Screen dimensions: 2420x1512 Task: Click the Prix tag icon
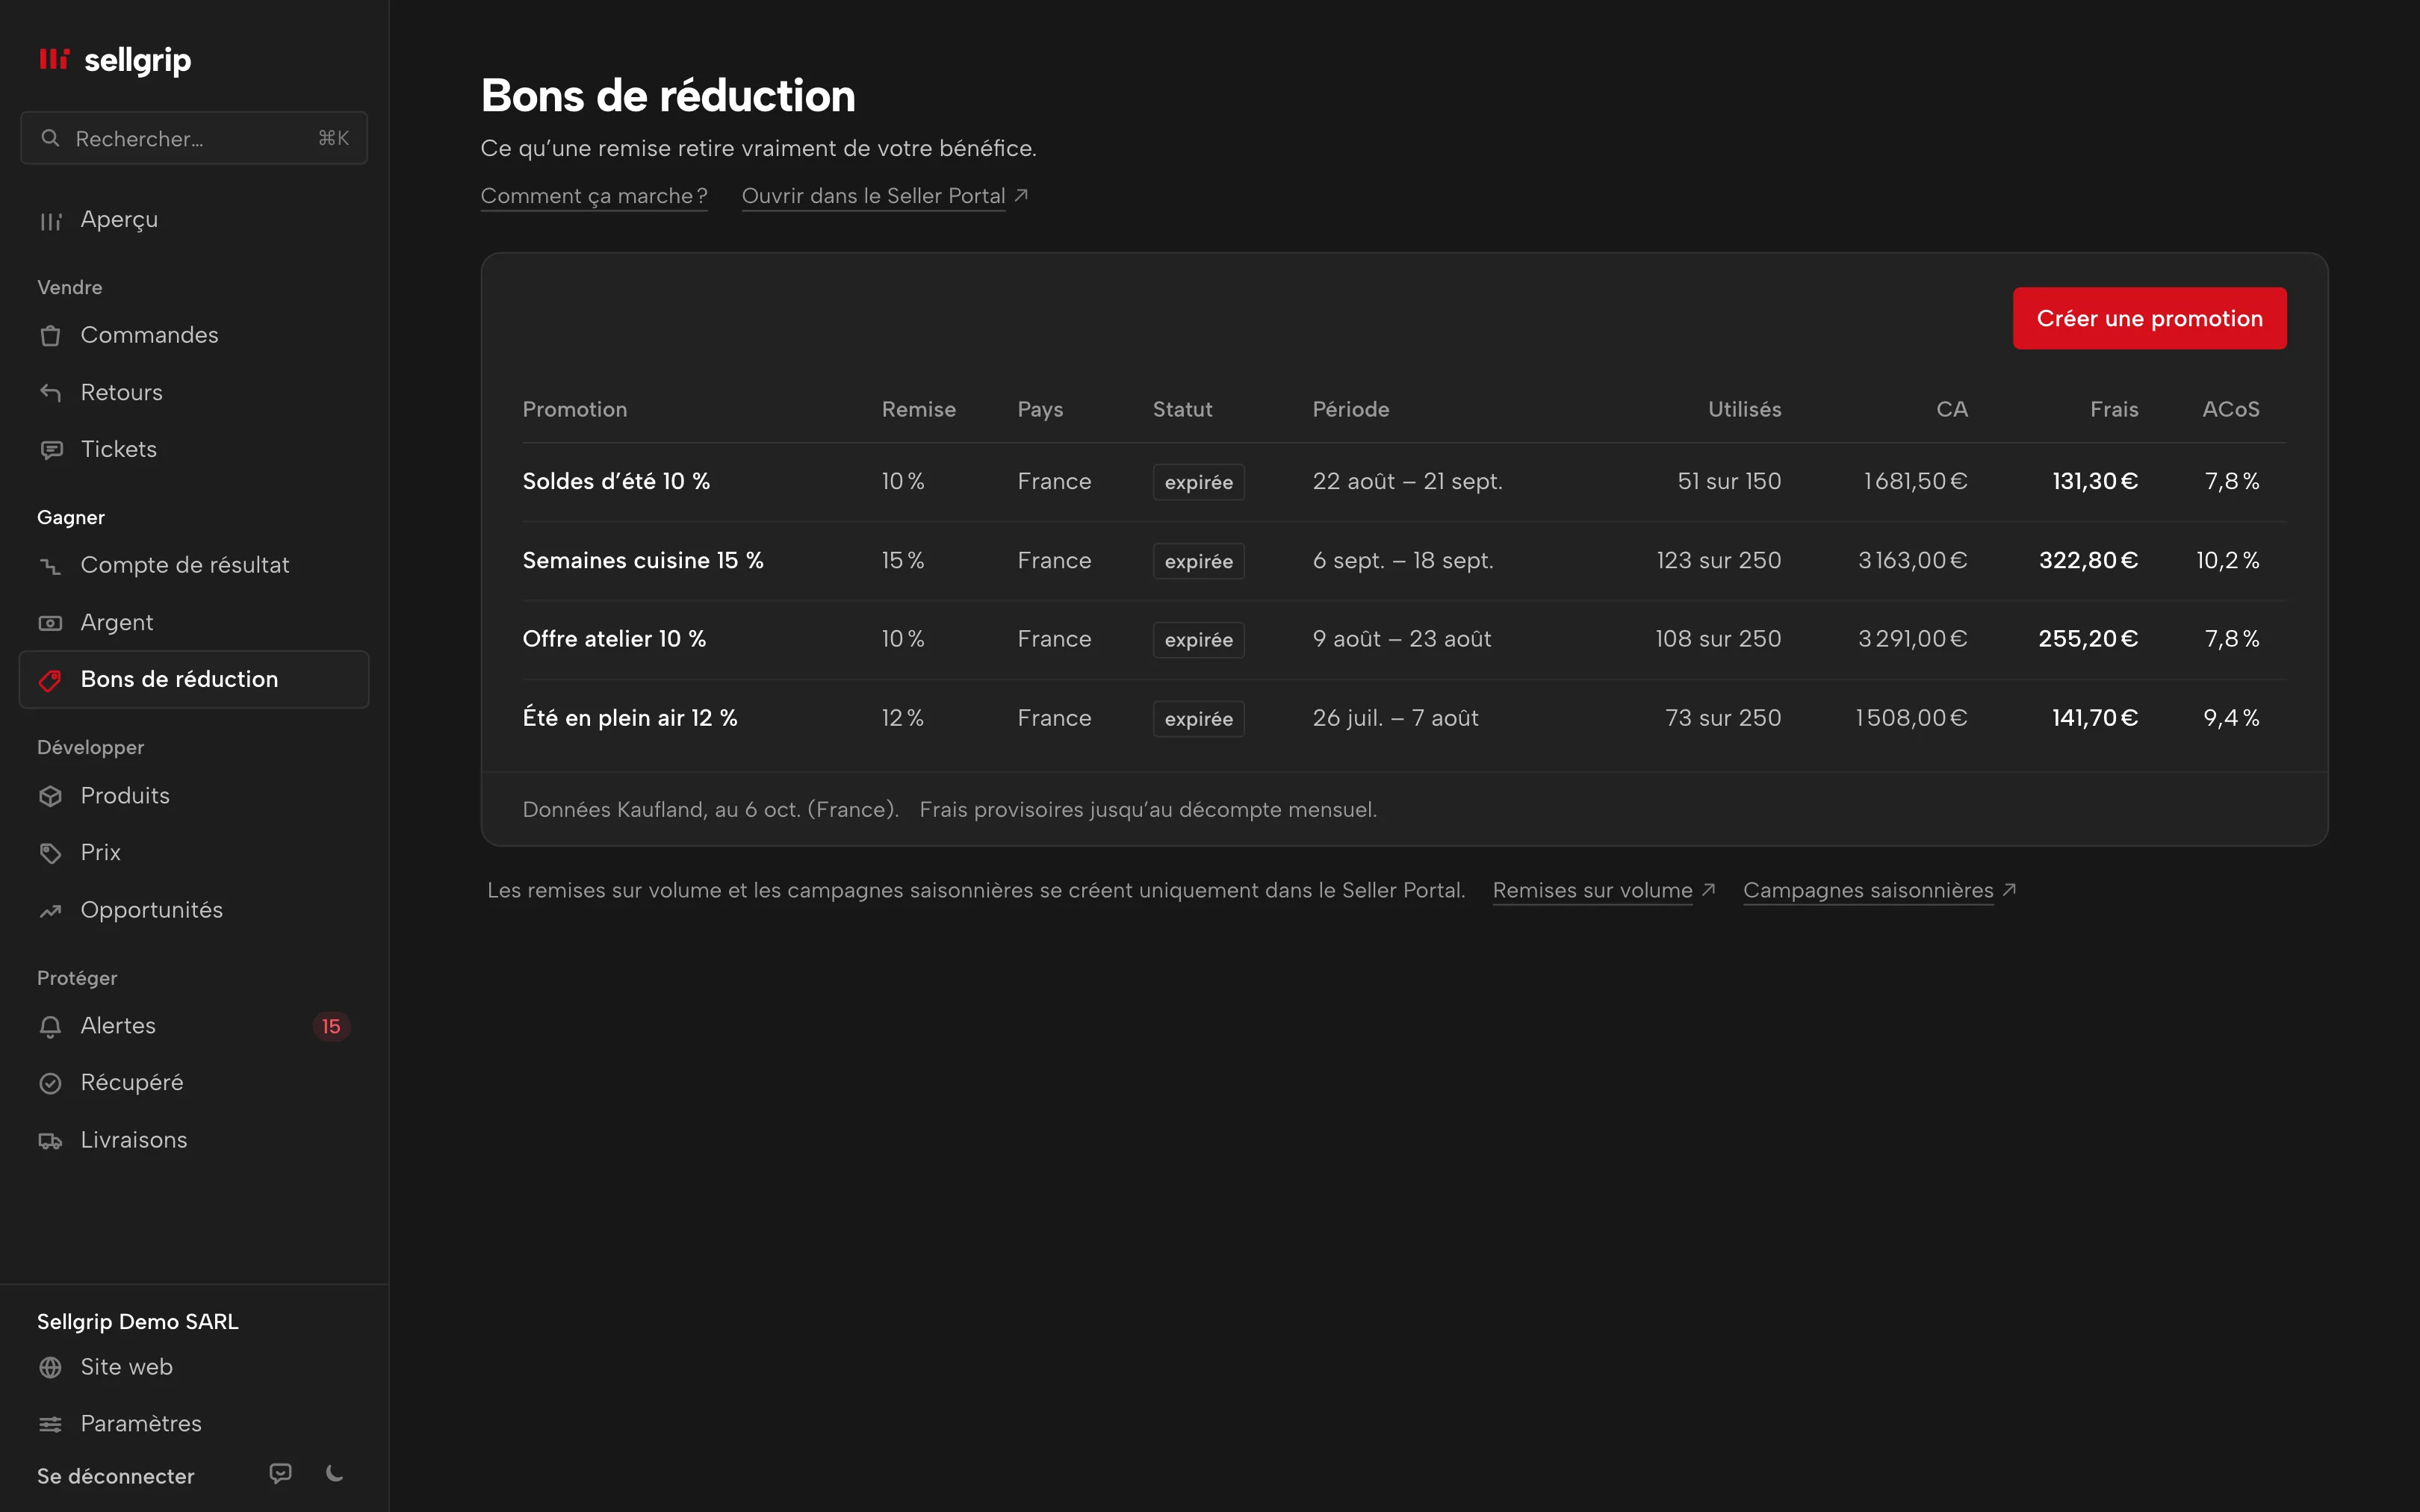pos(50,853)
